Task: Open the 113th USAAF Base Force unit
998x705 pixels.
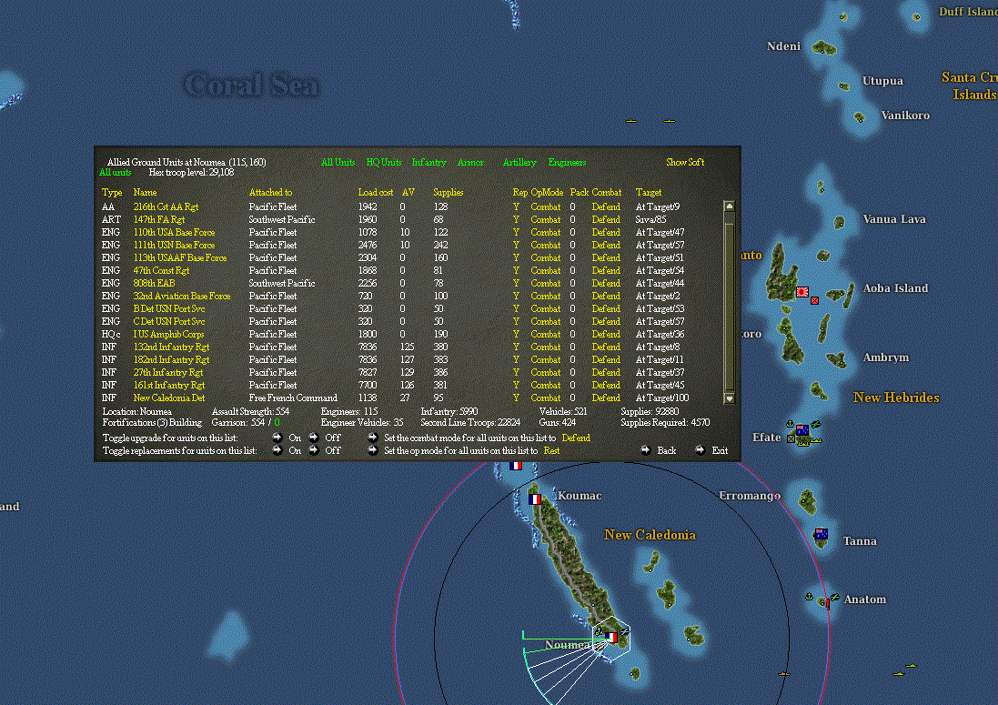Action: (x=179, y=257)
